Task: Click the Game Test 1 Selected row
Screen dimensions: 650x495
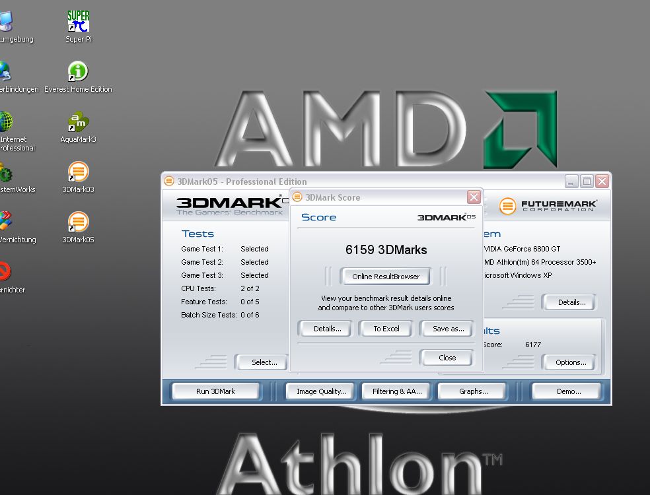Action: point(225,249)
